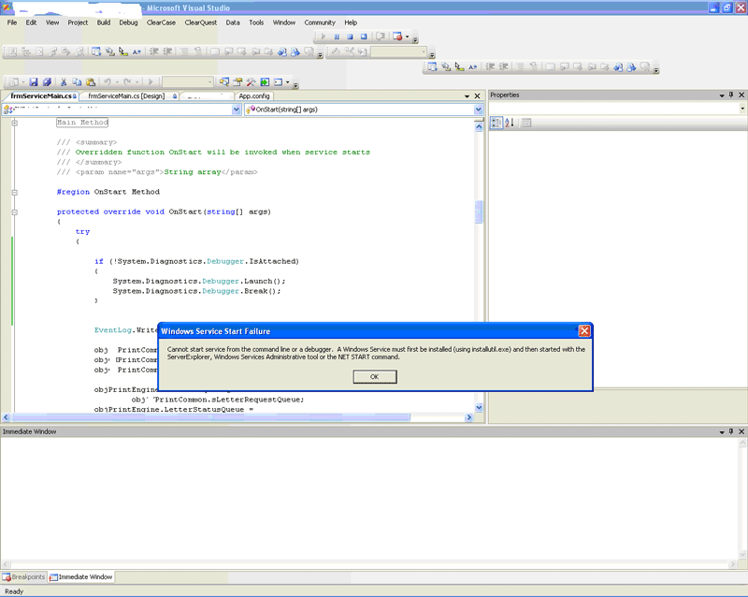This screenshot has height=597, width=748.
Task: Collapse the OnStart Method region in the code margin
Action: coord(14,192)
